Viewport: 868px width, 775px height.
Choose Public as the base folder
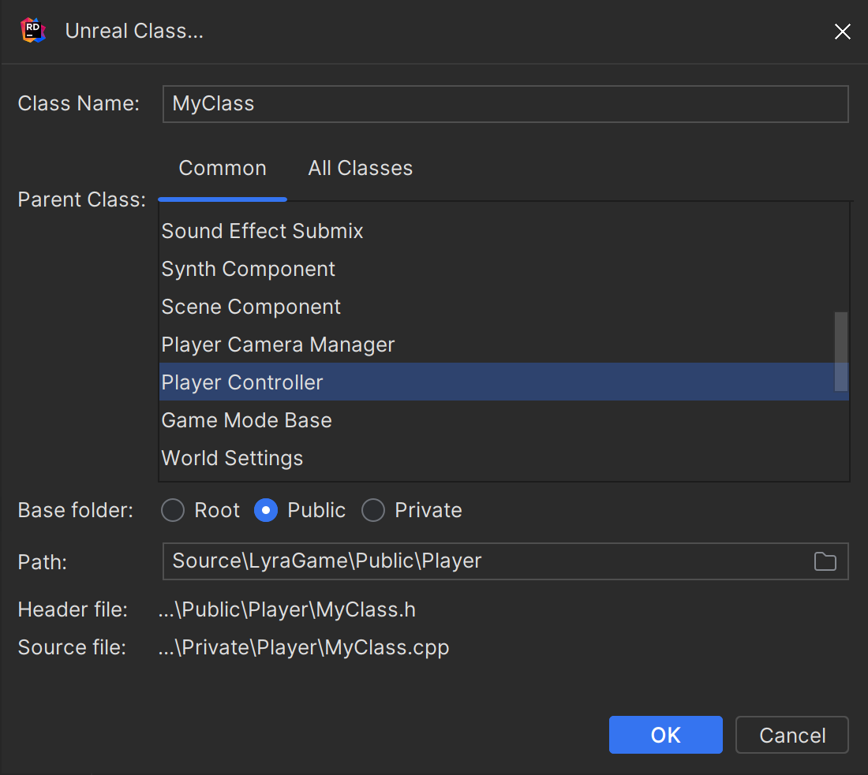(x=266, y=510)
